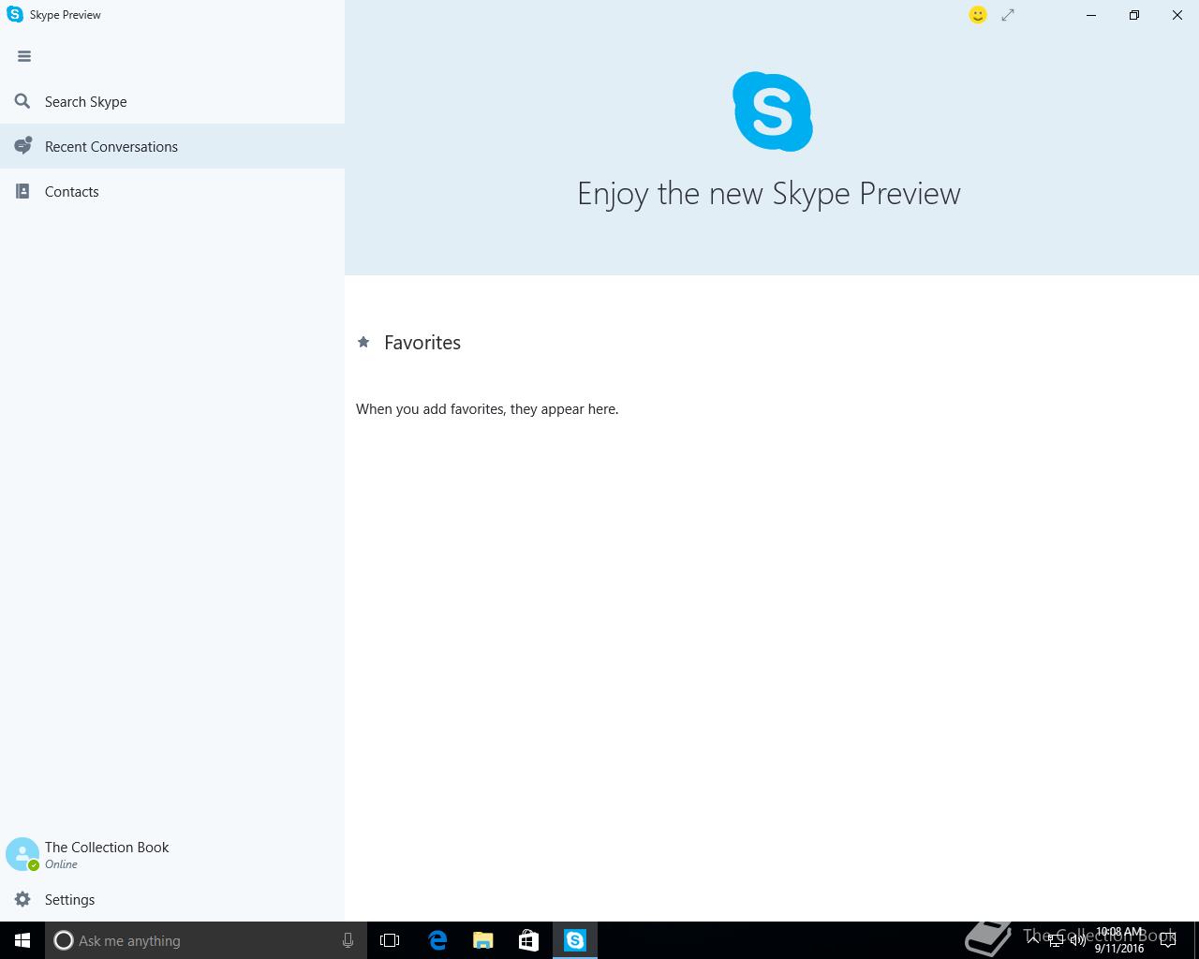
Task: Restore down the Skype Preview window
Action: (x=1134, y=15)
